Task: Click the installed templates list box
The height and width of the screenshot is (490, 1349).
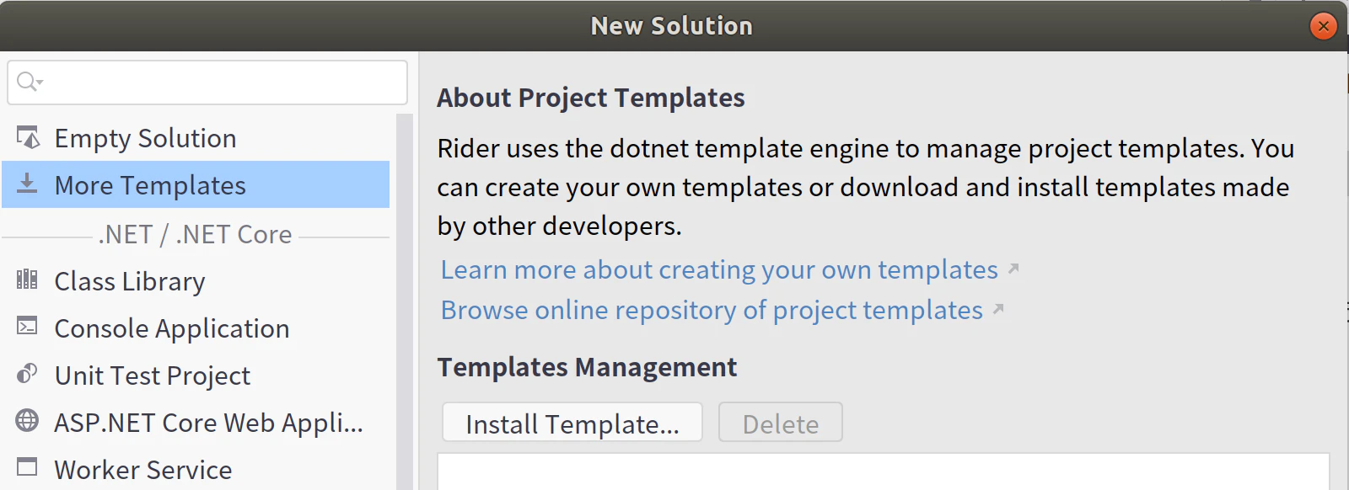Action: coord(884,472)
